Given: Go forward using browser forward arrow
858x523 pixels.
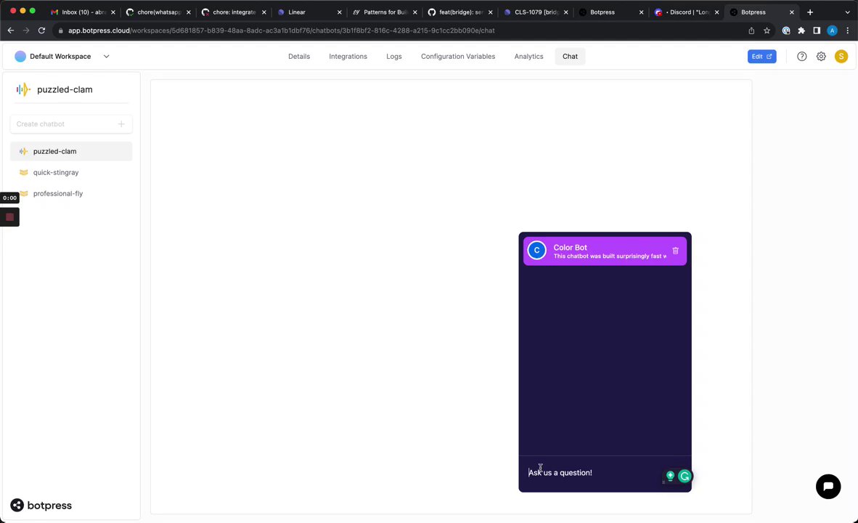Looking at the screenshot, I should 25,31.
